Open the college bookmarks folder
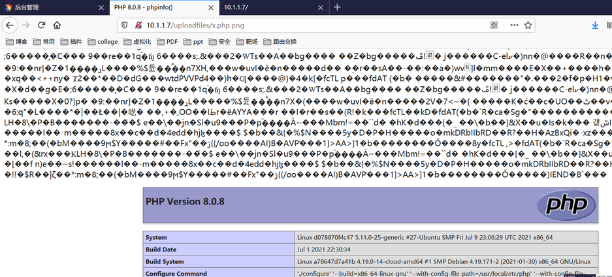The height and width of the screenshot is (277, 612). 103,42
